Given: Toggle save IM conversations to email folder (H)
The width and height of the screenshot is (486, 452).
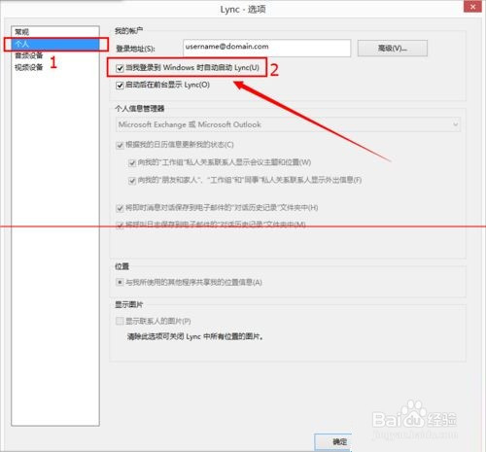Looking at the screenshot, I should [120, 208].
